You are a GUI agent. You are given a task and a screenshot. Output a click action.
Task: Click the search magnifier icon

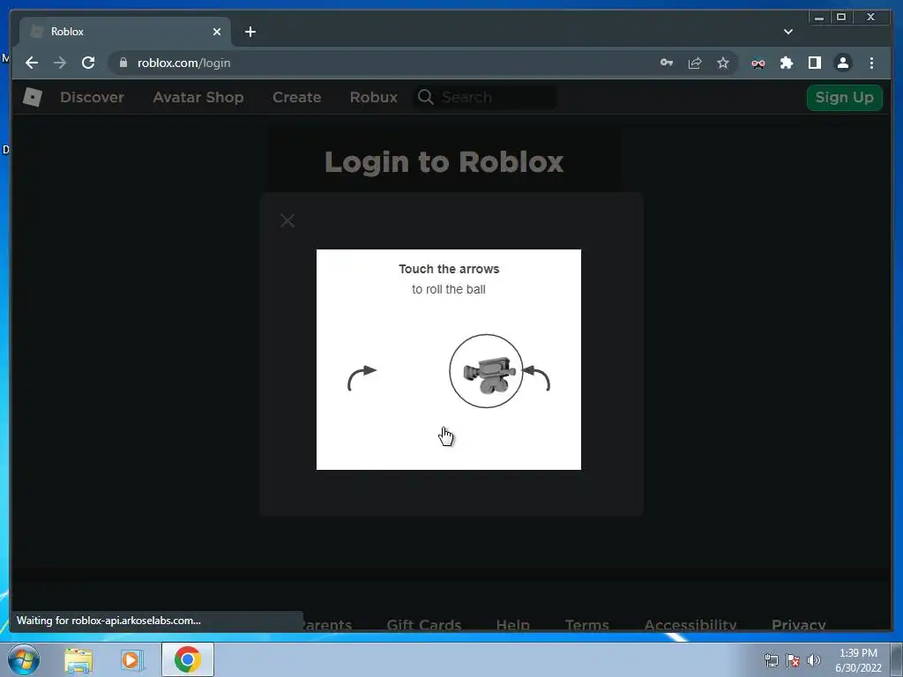pos(426,97)
